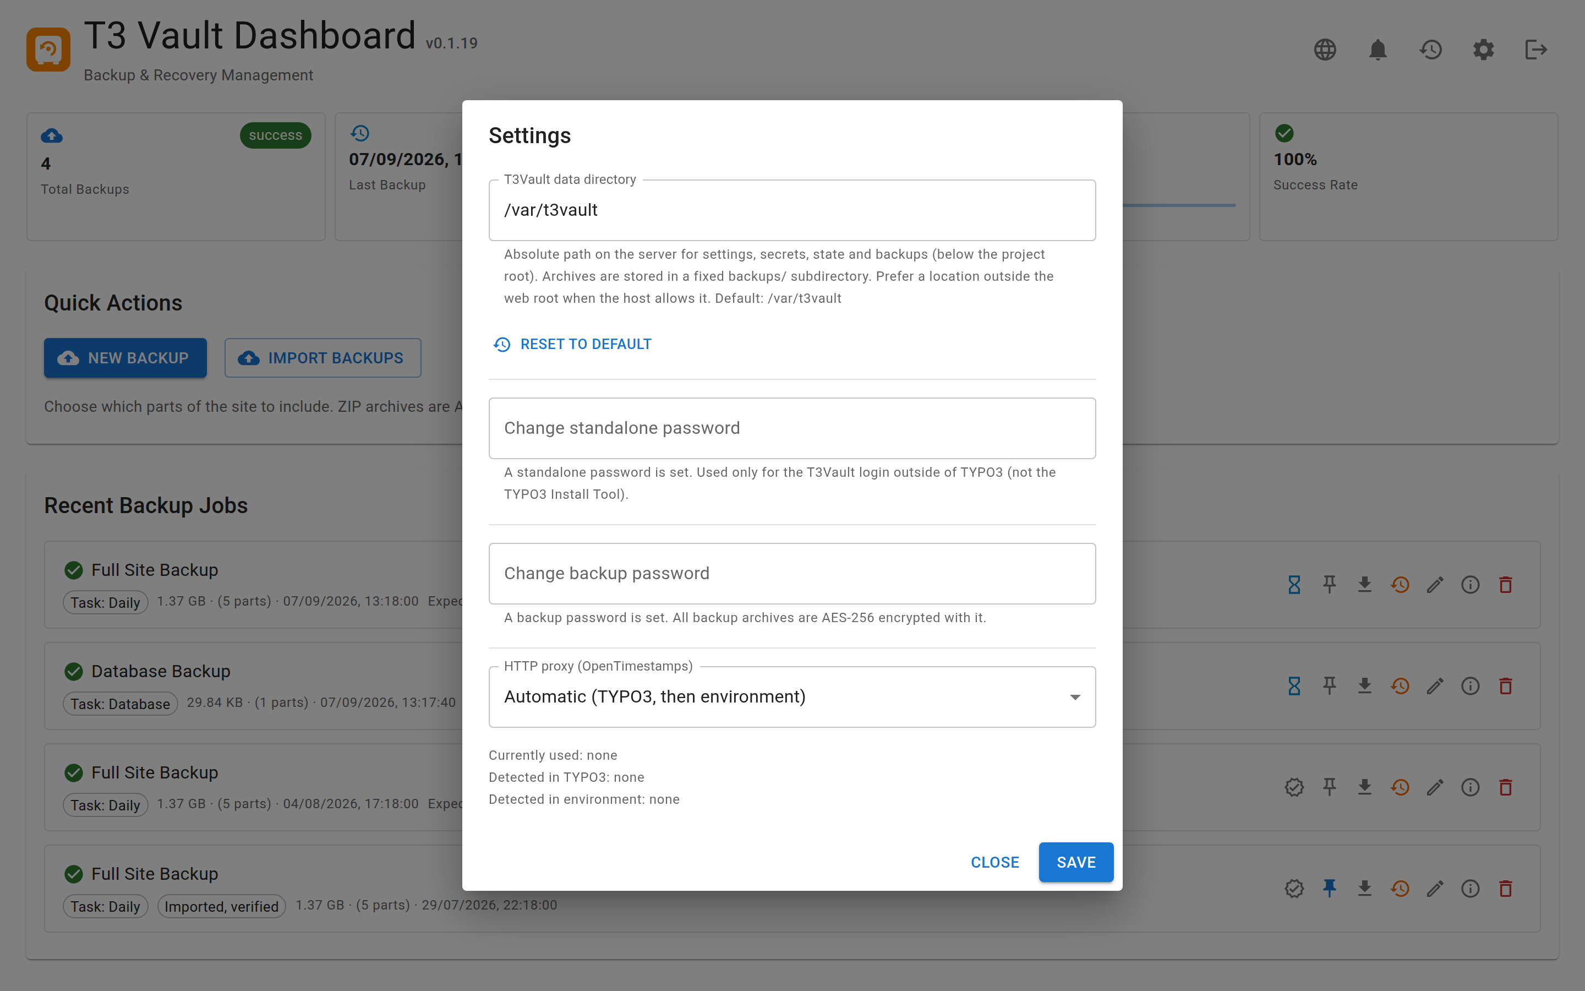Pin the 07/09/2026 13:18:00 Full Site Backup
The image size is (1585, 991).
(1330, 585)
